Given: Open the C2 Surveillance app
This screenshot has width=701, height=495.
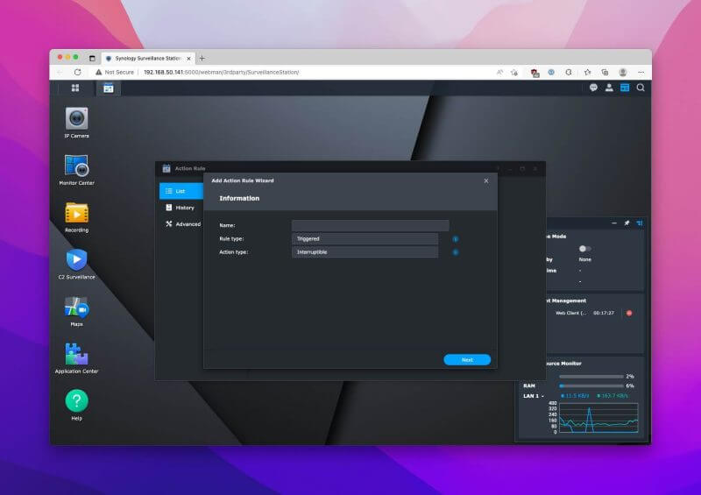Looking at the screenshot, I should [76, 260].
